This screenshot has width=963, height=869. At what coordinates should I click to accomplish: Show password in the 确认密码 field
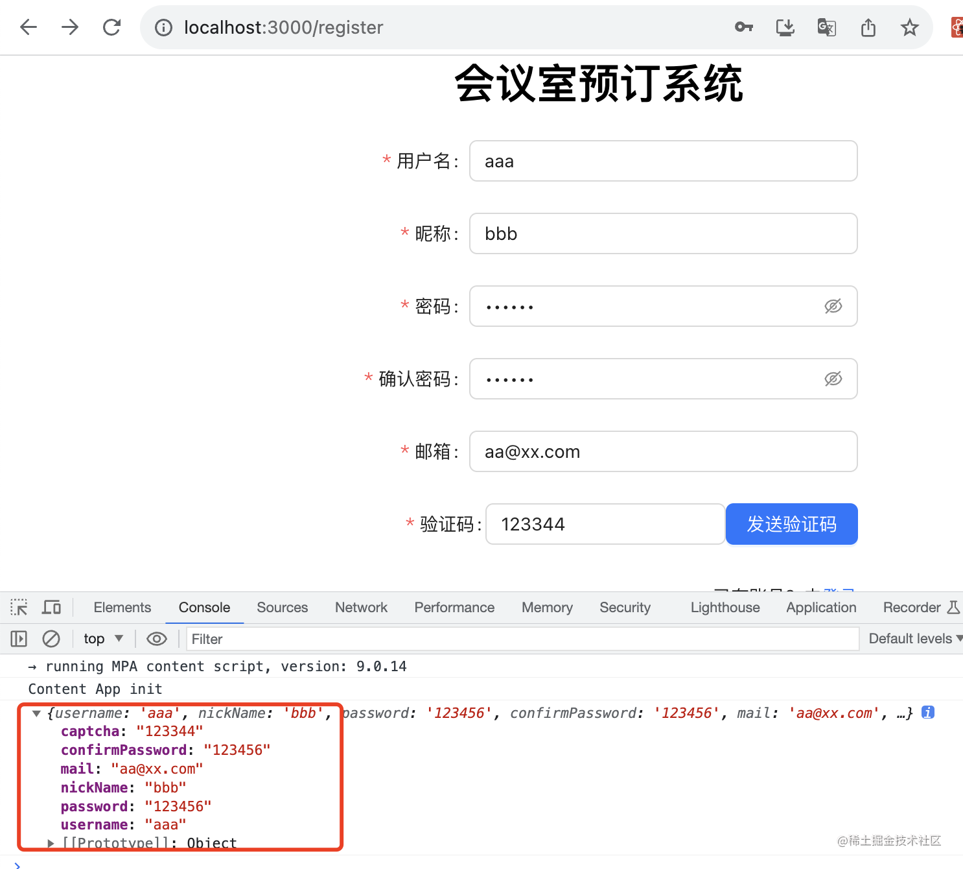click(x=833, y=379)
